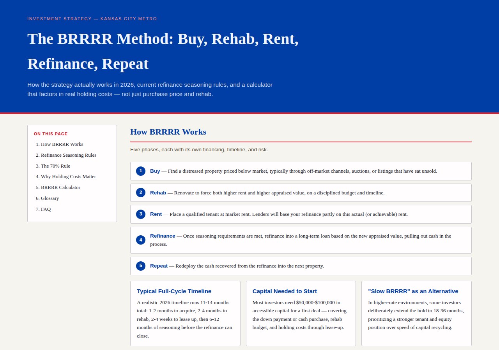This screenshot has width=499, height=350.
Task: Click the 'ON THIS PAGE' sidebar label
Action: click(51, 134)
